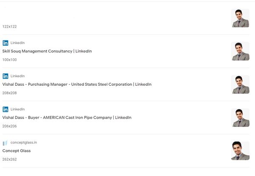Click LinkedIn icon above the Buyer result
This screenshot has height=176, width=255.
[5, 109]
